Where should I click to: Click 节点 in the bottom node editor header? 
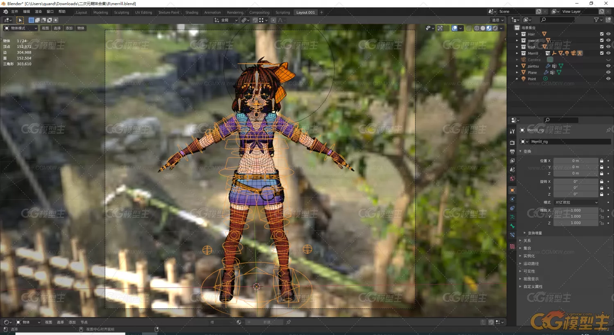84,322
